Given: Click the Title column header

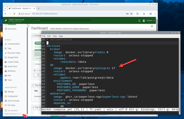Looking at the screenshot, I should pyautogui.click(x=36, y=91).
